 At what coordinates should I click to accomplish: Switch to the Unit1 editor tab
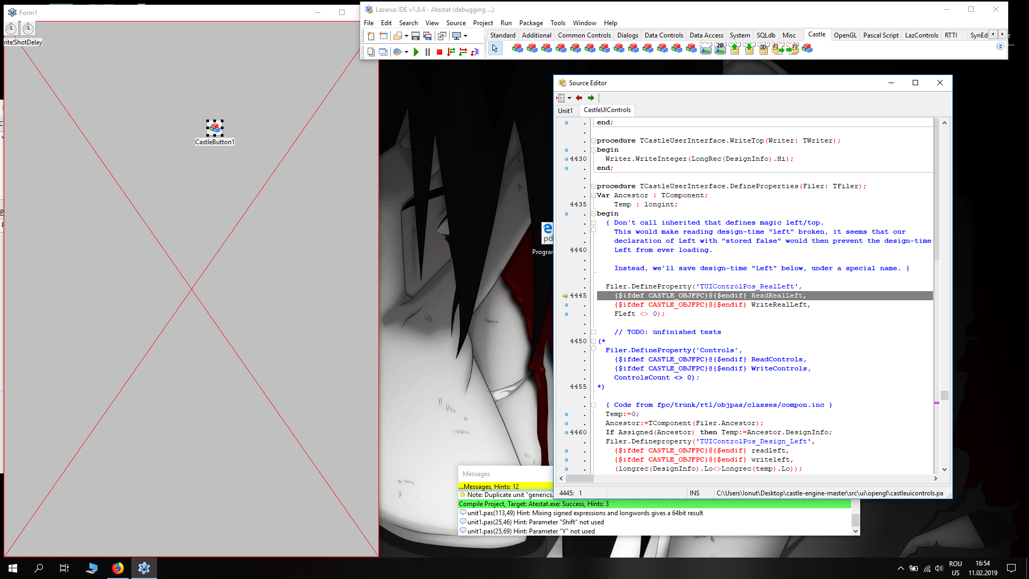565,111
